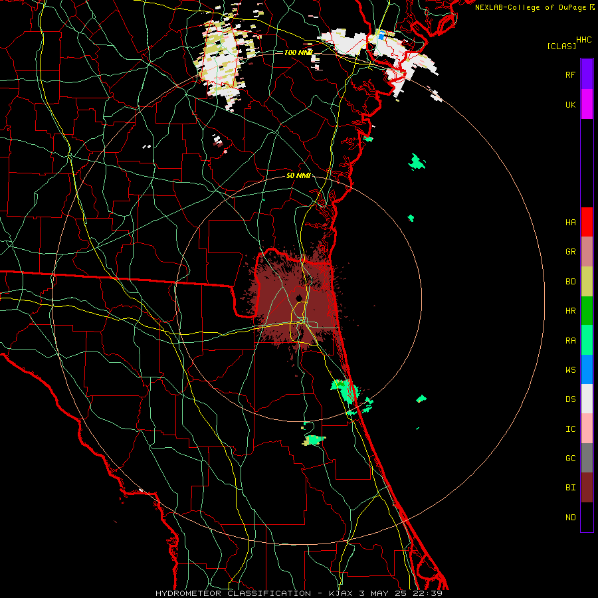The height and width of the screenshot is (598, 598).
Task: Click the HYDROMETEOR CLASSIFICATION title text
Action: (x=233, y=593)
